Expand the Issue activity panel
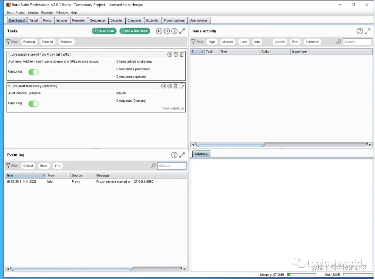The image size is (375, 279). pyautogui.click(x=368, y=31)
